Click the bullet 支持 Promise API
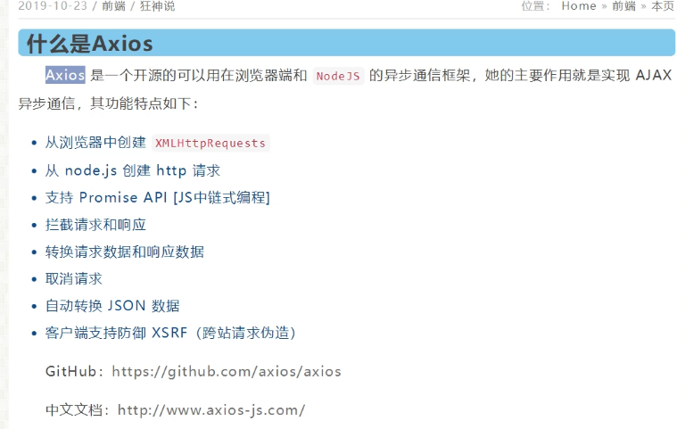This screenshot has height=429, width=685. 158,197
